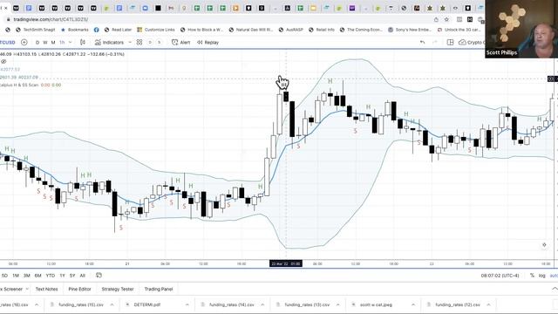
Task: Open the Crypto cloud-saved layout name
Action: tap(471, 43)
